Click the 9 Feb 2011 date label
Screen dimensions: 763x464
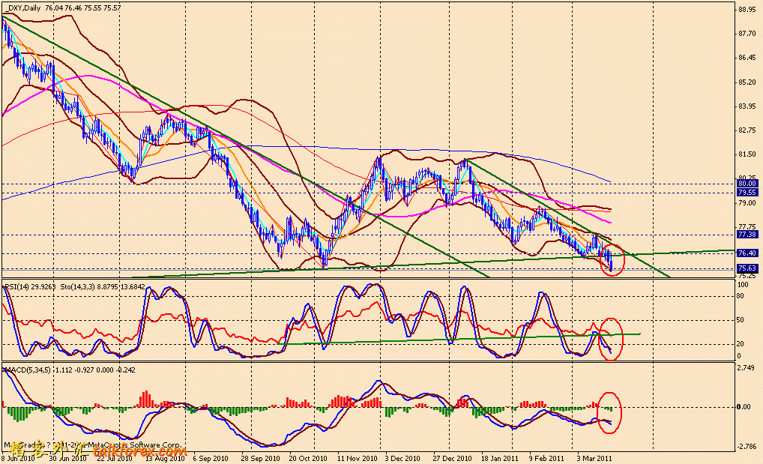pos(547,459)
